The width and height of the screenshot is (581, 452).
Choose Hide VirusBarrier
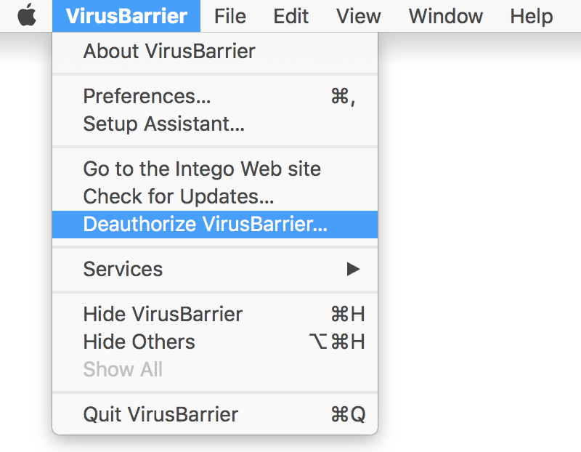163,314
